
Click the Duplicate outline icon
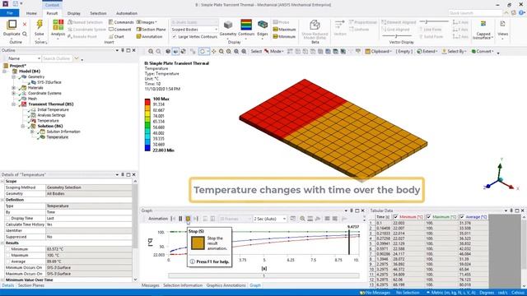click(12, 25)
